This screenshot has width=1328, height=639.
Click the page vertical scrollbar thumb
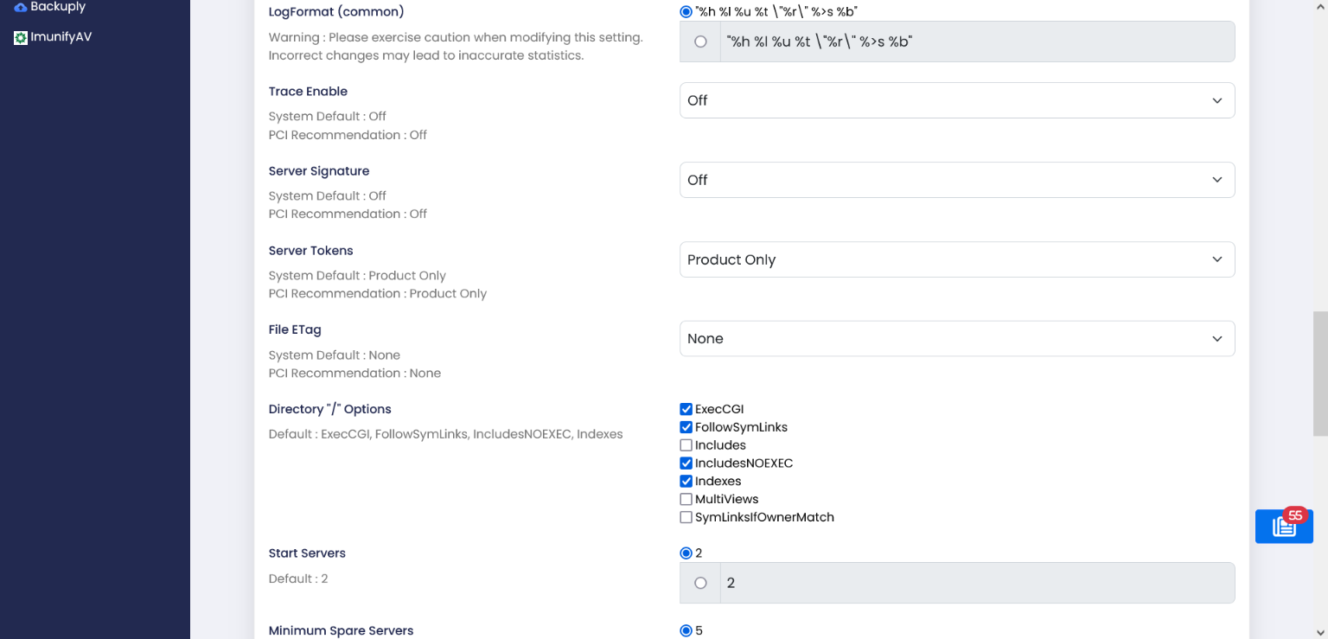coord(1320,374)
